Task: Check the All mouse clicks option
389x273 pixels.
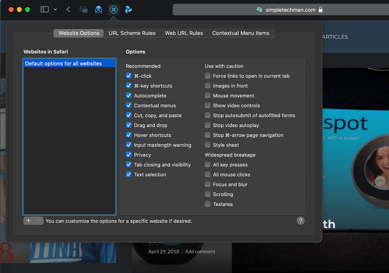Action: coord(208,174)
